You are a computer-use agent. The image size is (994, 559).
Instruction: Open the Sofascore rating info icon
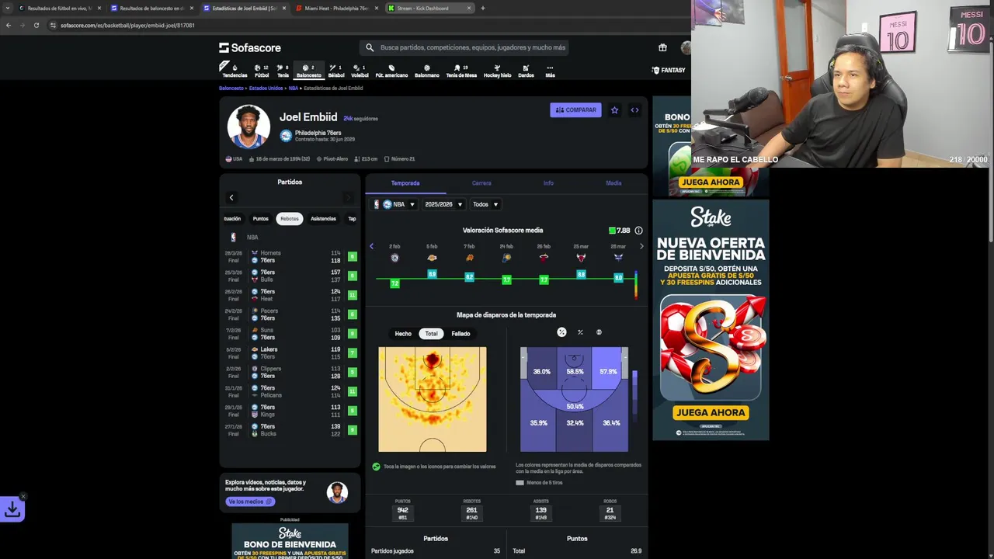click(x=638, y=231)
